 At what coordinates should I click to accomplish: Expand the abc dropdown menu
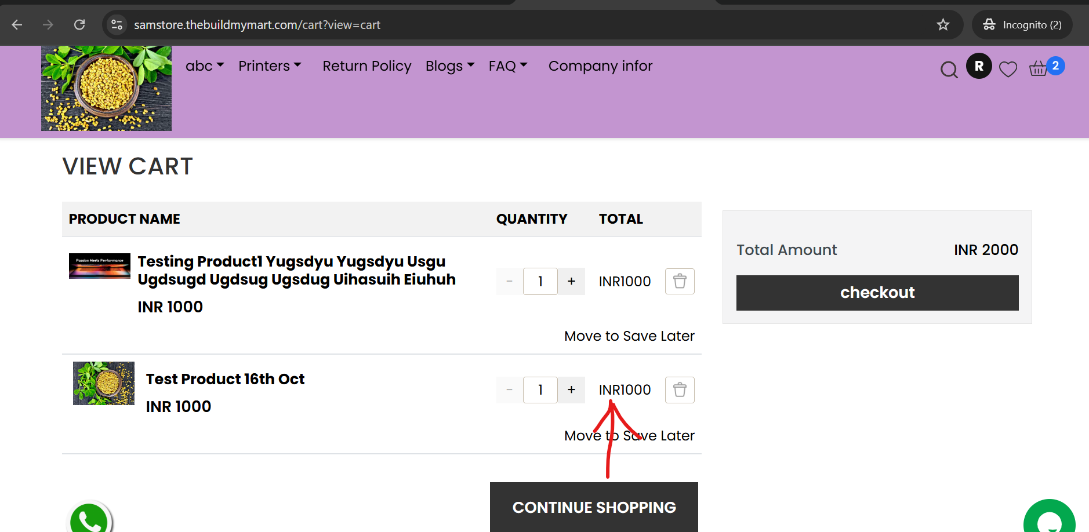pyautogui.click(x=205, y=66)
